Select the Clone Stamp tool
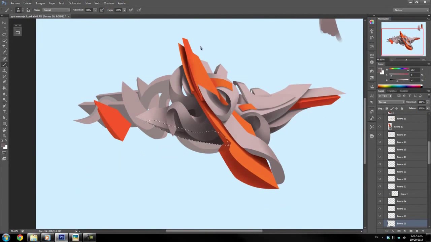 (x=4, y=70)
